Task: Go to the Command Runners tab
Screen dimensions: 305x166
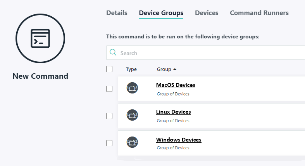Action: [259, 13]
